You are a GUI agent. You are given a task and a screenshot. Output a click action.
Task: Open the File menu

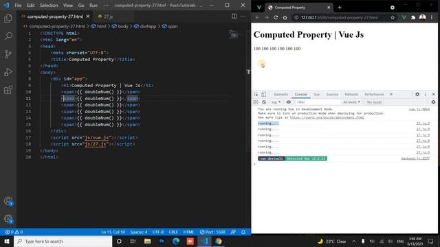pos(18,5)
